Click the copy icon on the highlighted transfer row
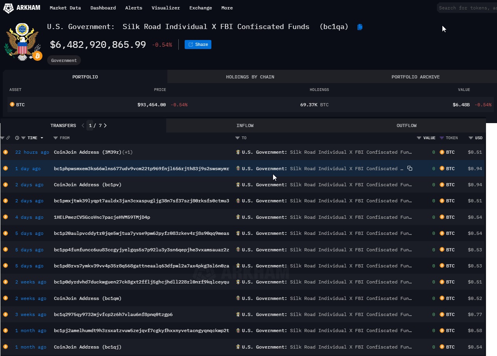497x356 pixels. (x=410, y=168)
